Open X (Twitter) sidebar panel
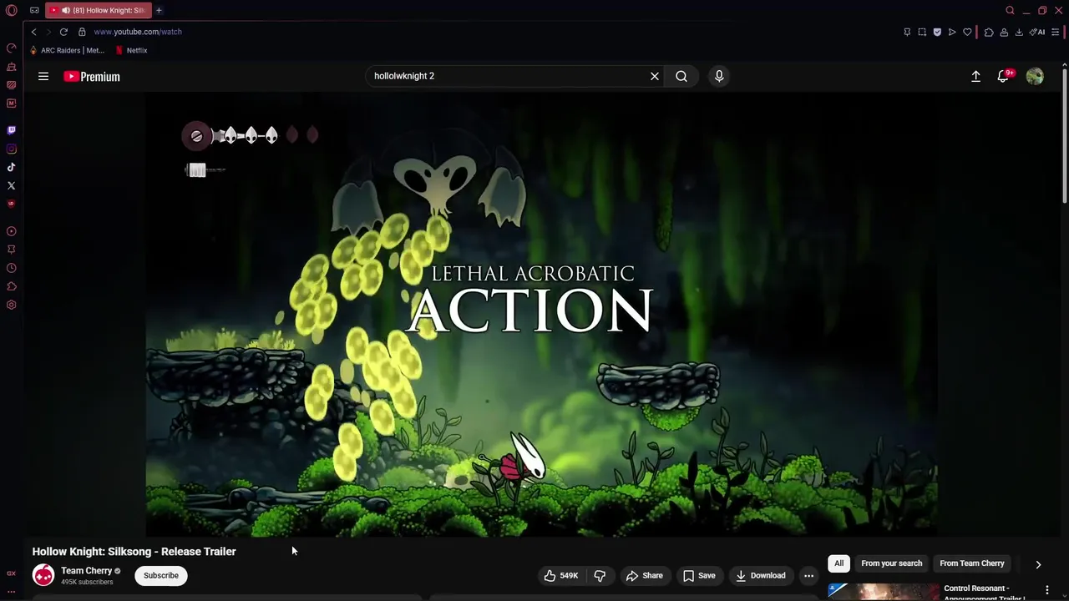This screenshot has height=601, width=1069. (11, 185)
